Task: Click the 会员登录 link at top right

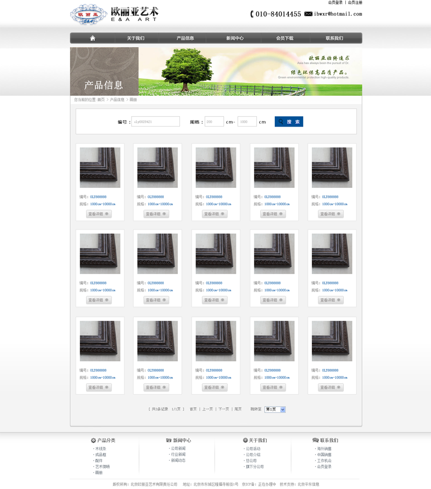Action: coord(335,3)
